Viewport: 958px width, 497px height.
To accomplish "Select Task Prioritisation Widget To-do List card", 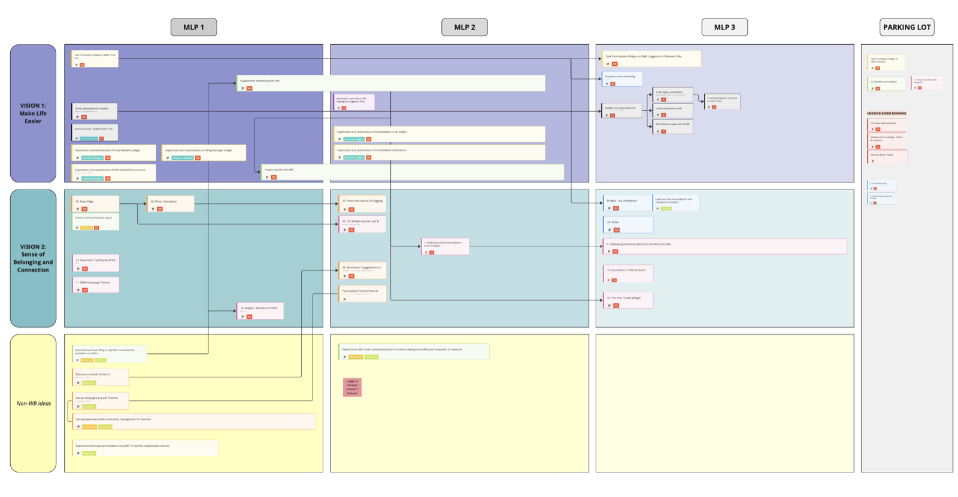I will [x=95, y=59].
